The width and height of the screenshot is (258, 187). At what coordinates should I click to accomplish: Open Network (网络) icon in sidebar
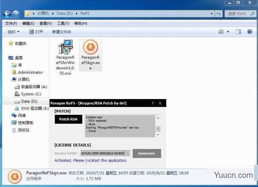[14, 115]
